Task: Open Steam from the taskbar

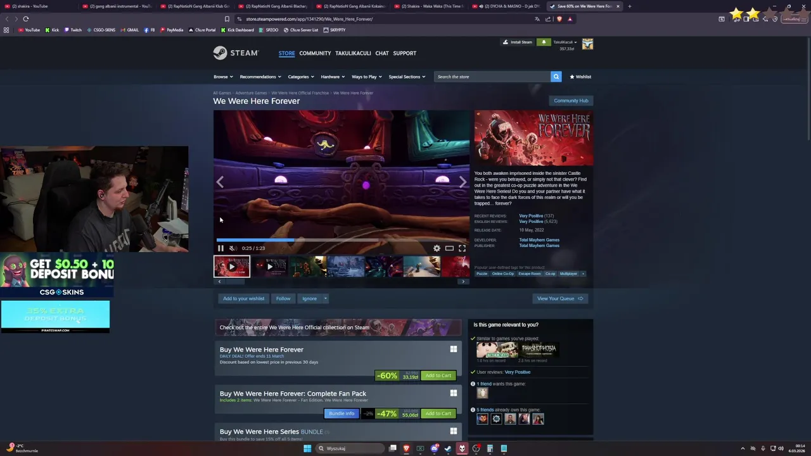Action: coord(448,448)
